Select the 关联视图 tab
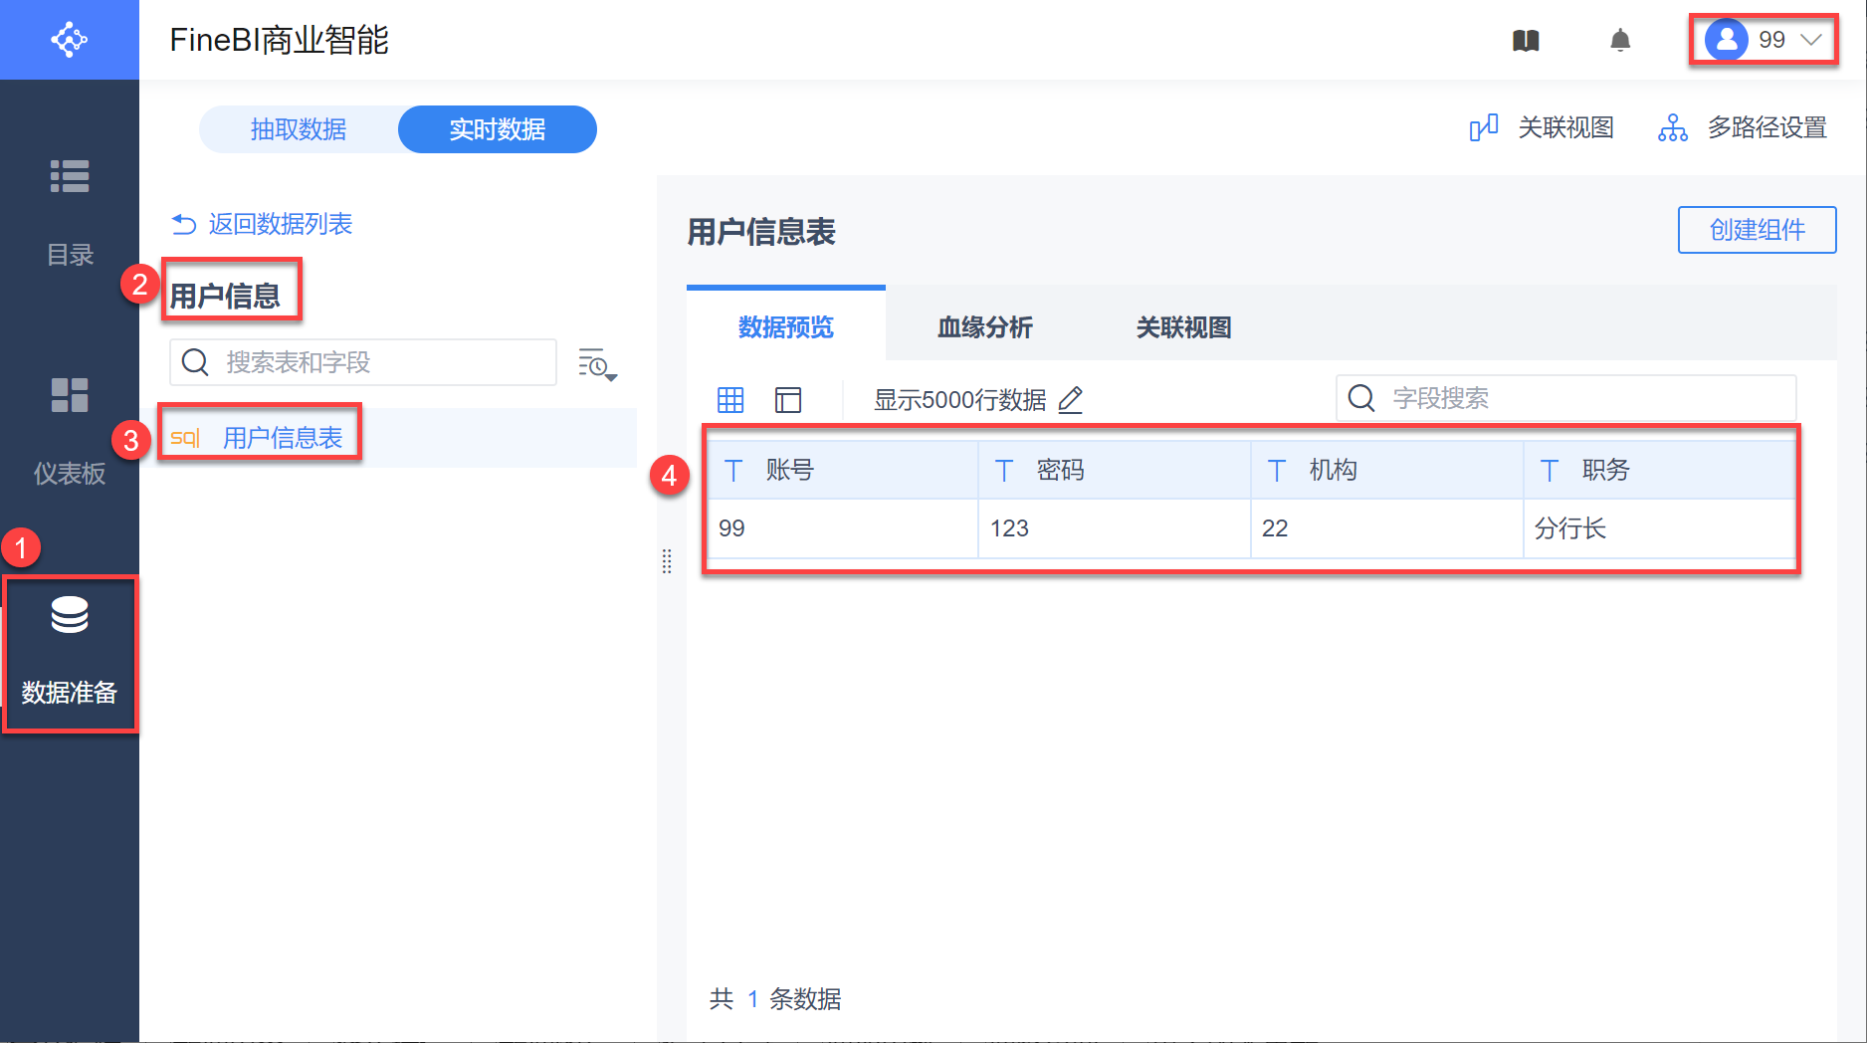The height and width of the screenshot is (1043, 1867). (x=1183, y=327)
